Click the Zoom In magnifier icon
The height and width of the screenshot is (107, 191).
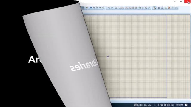coord(94,8)
